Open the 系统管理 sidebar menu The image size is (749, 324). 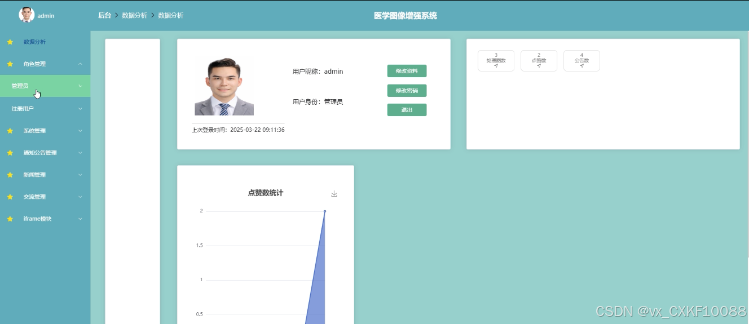(x=45, y=131)
